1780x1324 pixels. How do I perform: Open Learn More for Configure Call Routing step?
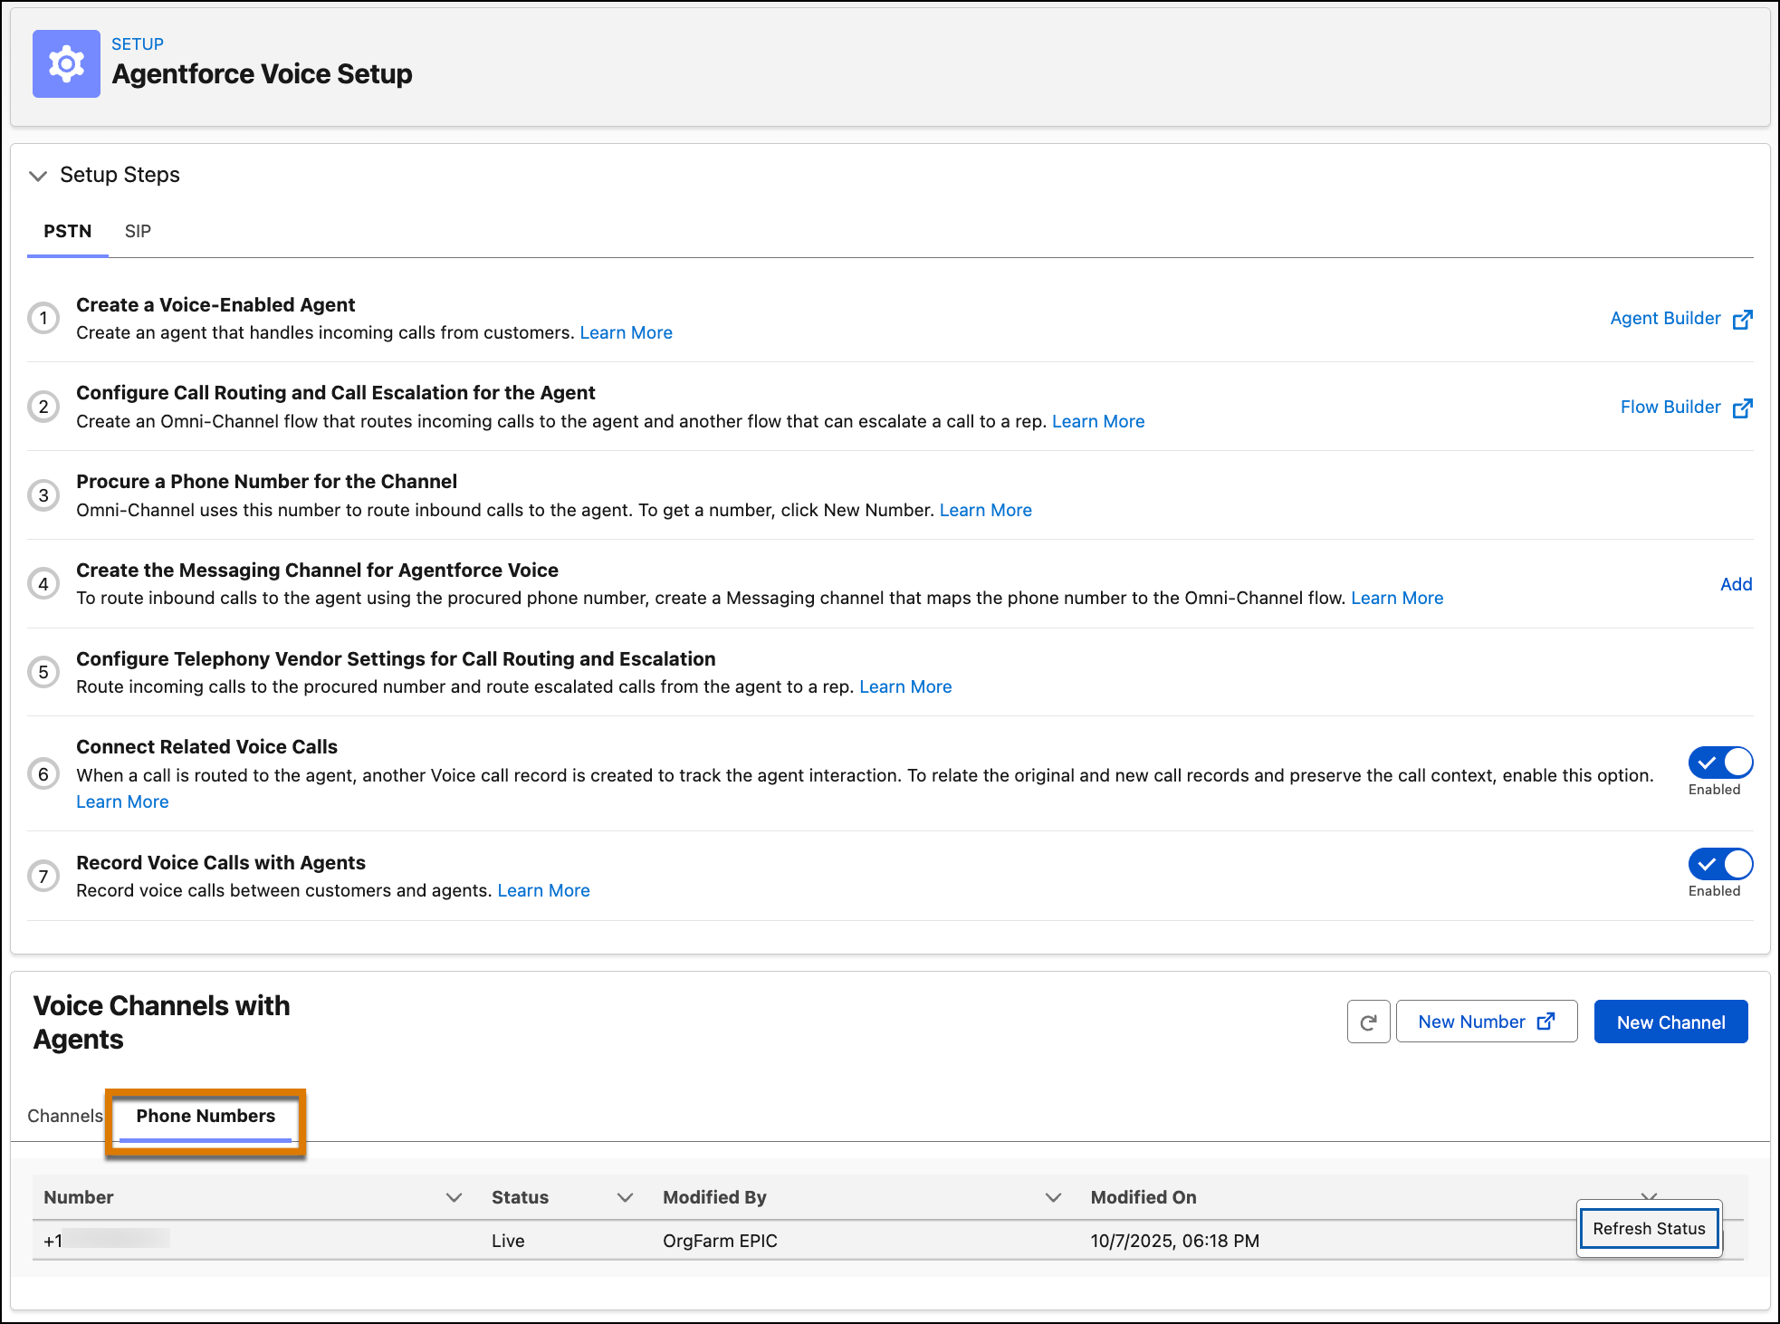[1098, 421]
